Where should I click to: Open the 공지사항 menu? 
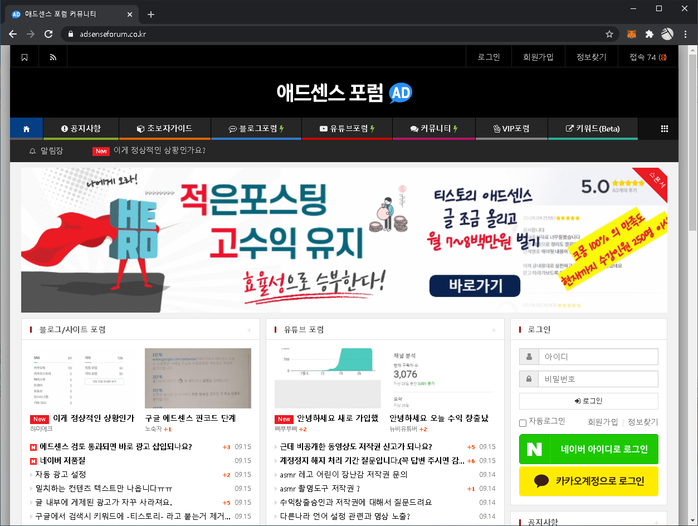point(81,129)
